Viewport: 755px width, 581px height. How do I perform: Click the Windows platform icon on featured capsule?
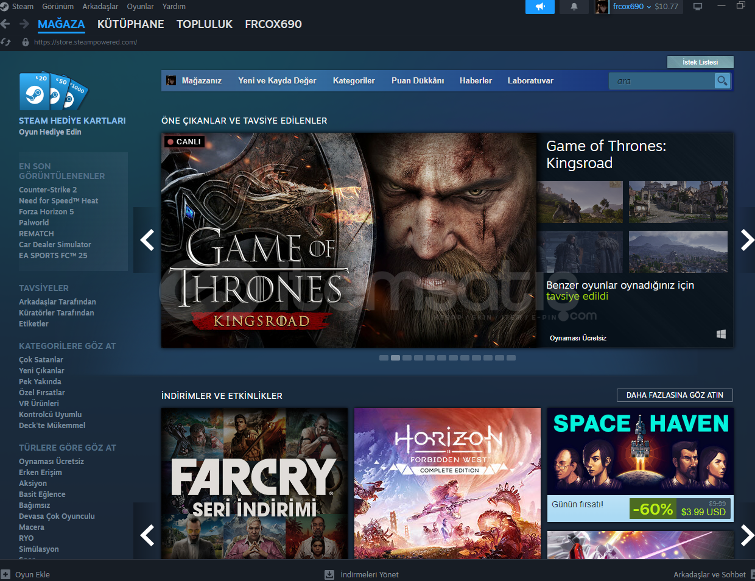[722, 334]
